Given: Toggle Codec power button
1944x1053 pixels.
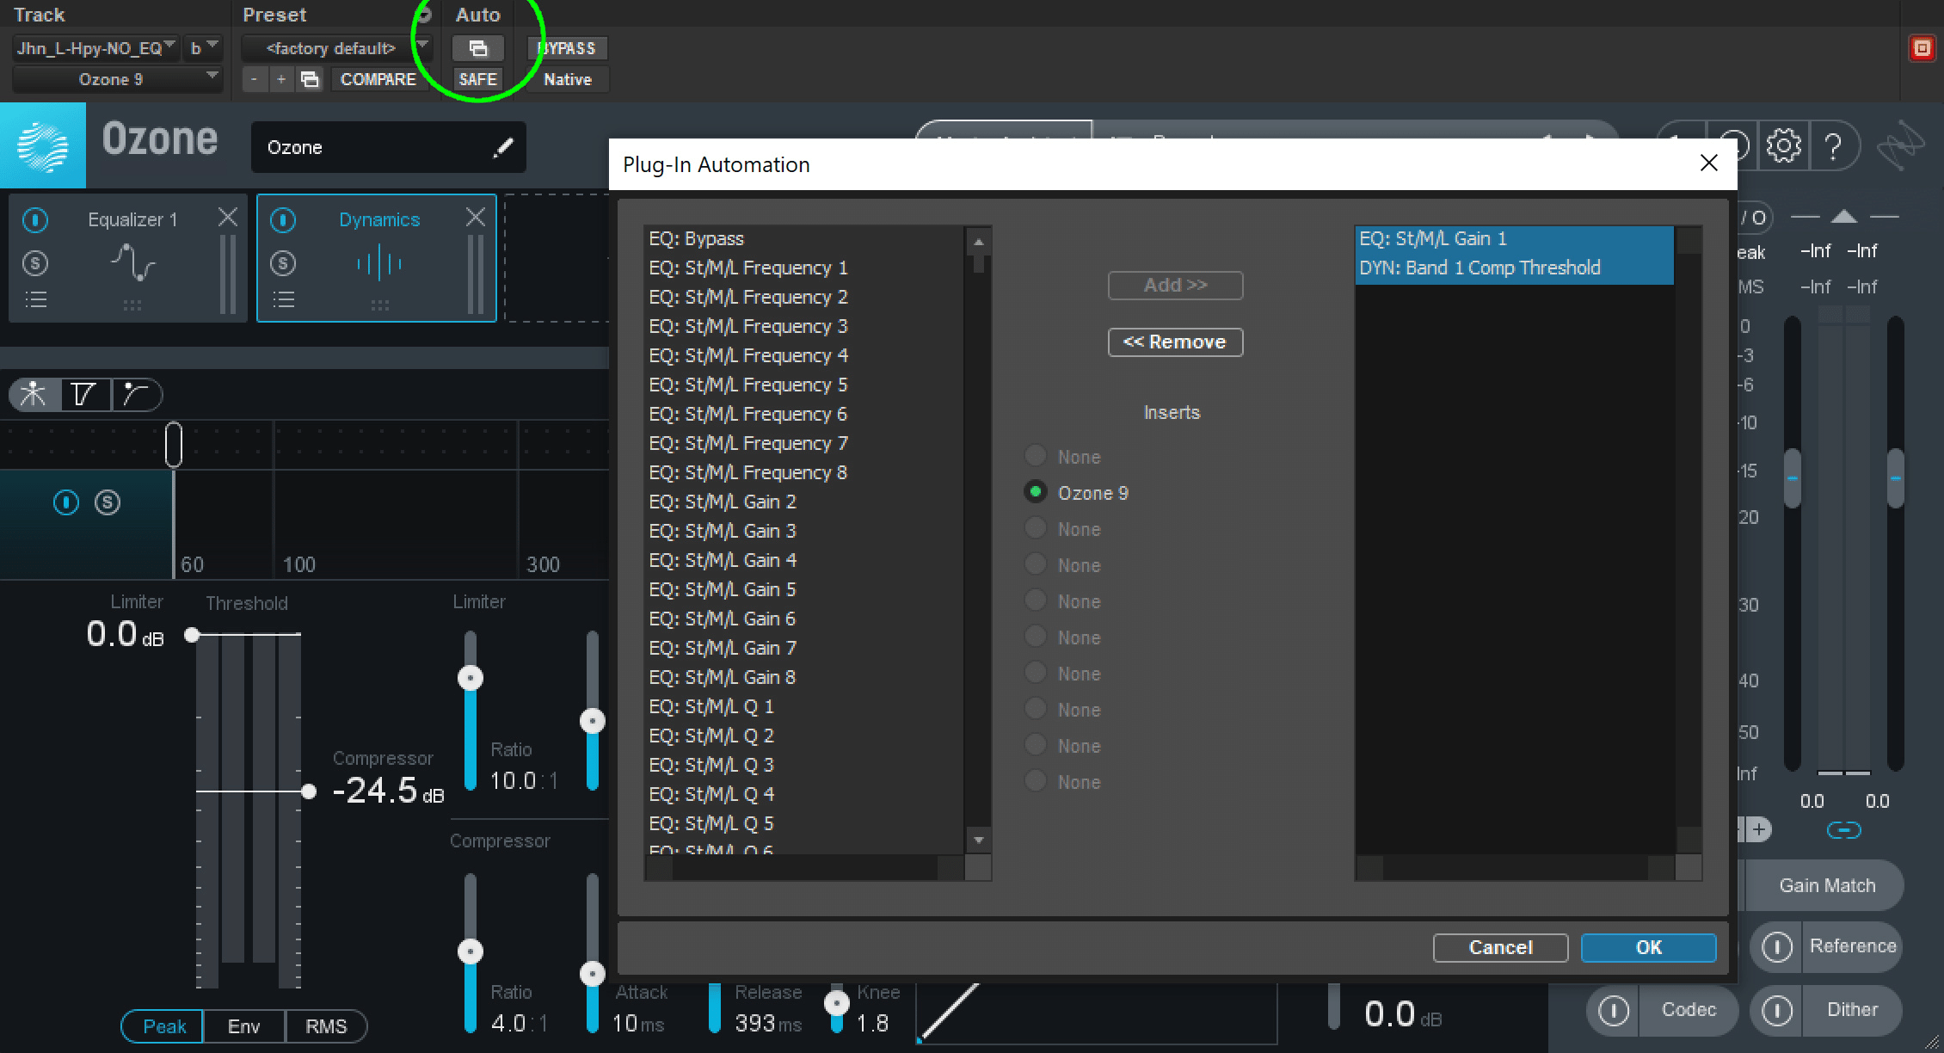Looking at the screenshot, I should (x=1614, y=1010).
